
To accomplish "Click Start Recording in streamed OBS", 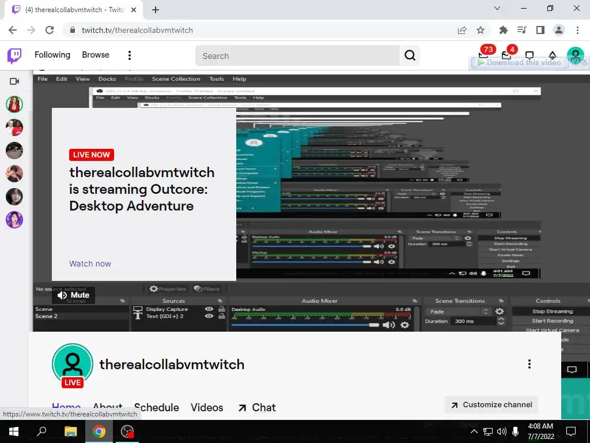I will click(553, 321).
